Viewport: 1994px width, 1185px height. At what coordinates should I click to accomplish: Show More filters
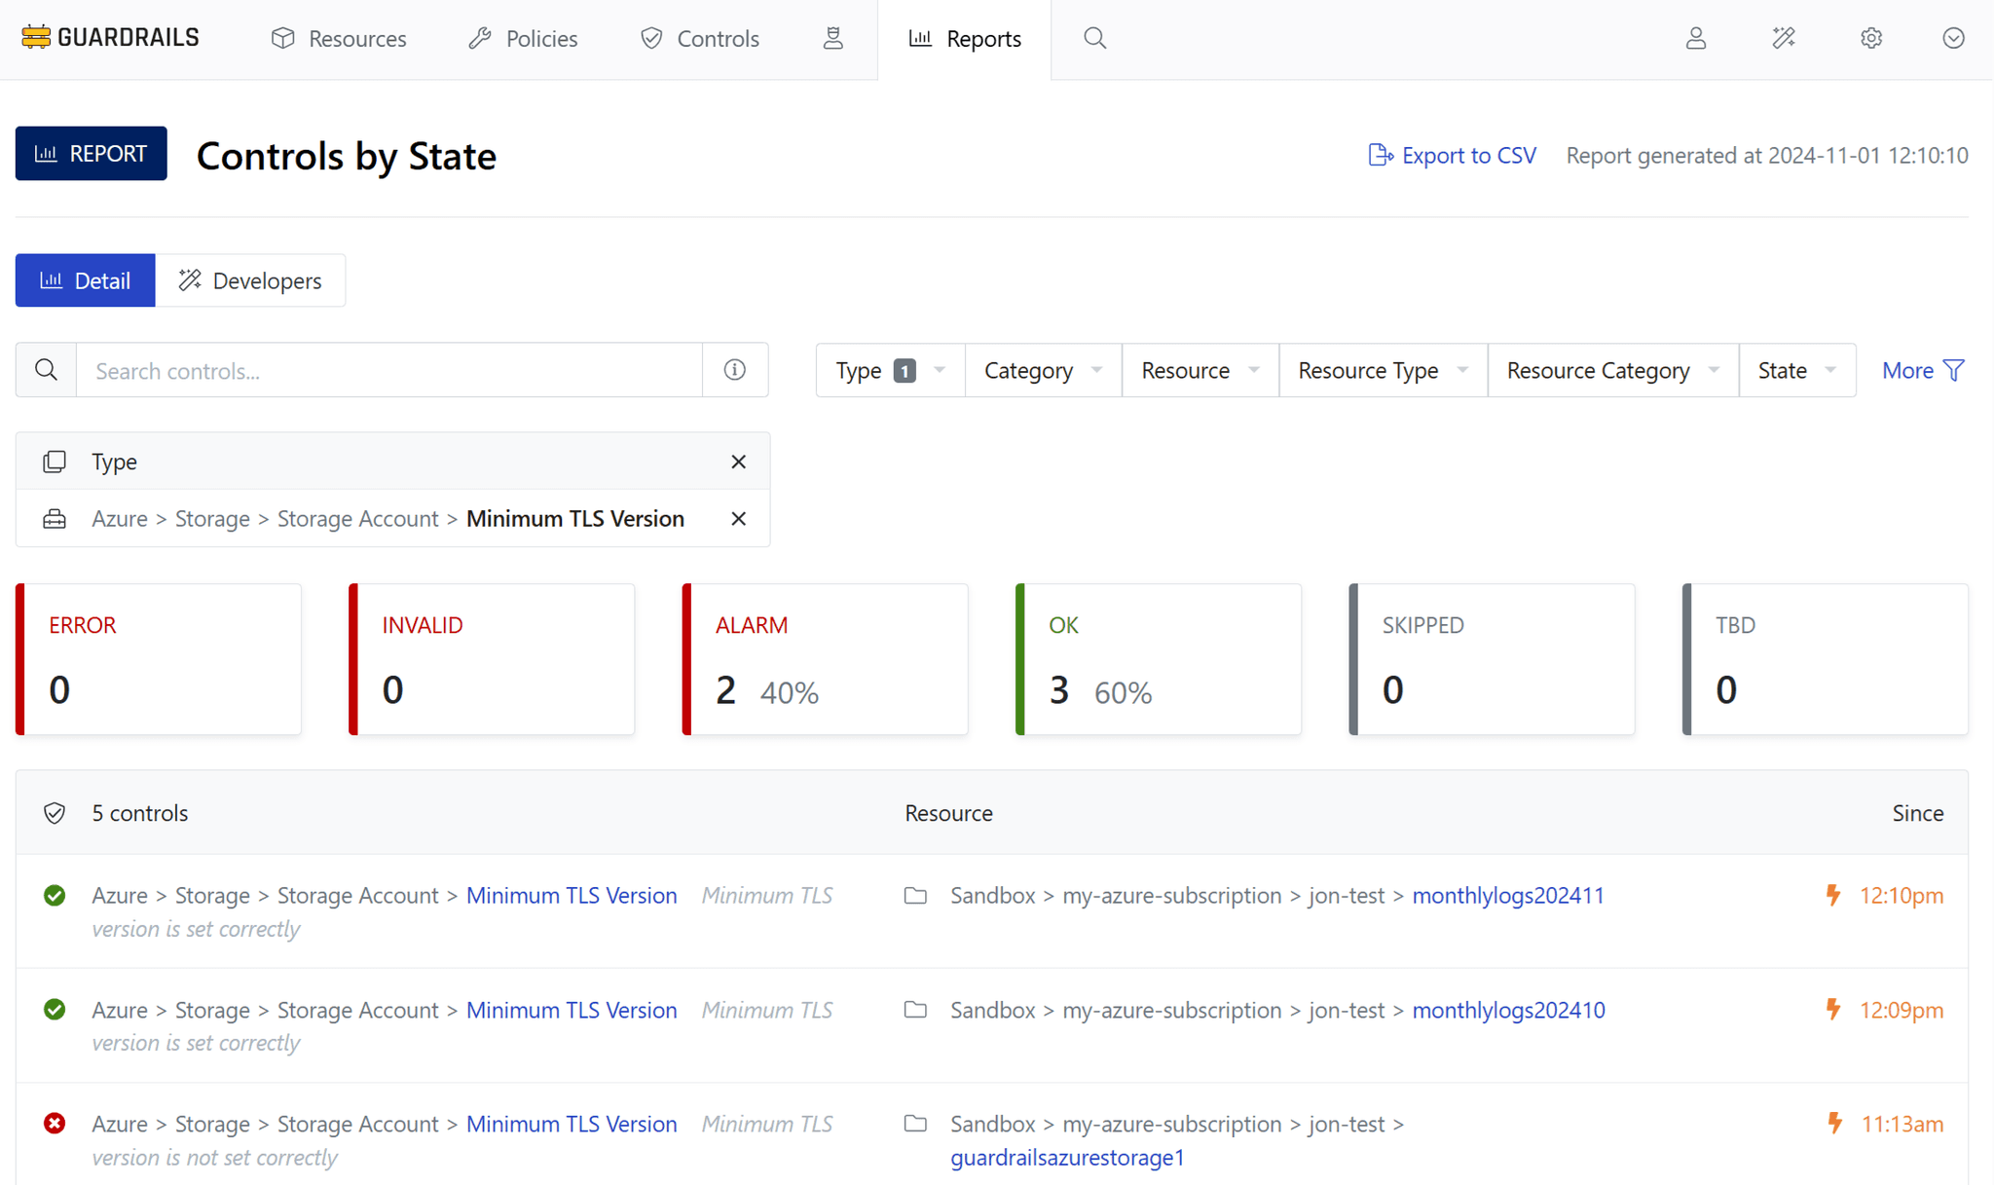coord(1923,370)
